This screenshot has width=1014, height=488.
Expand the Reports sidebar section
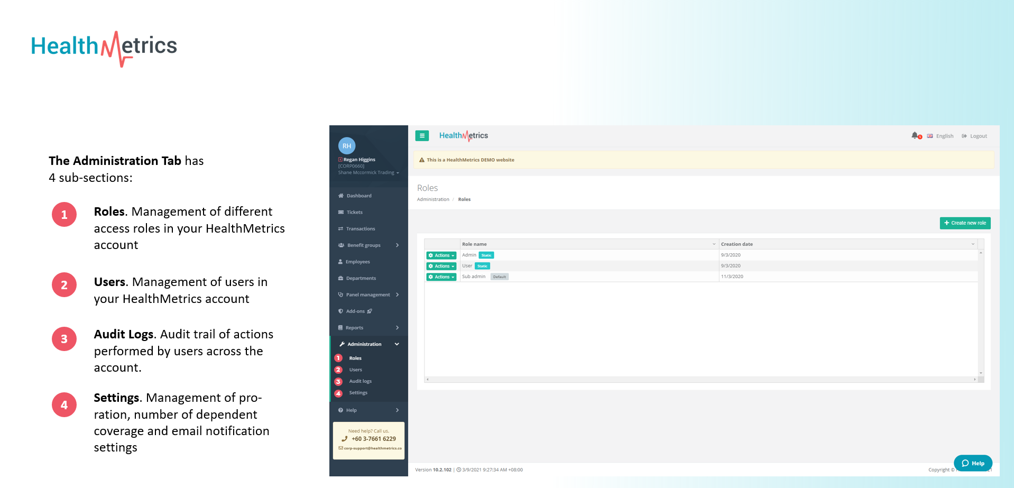(x=397, y=328)
